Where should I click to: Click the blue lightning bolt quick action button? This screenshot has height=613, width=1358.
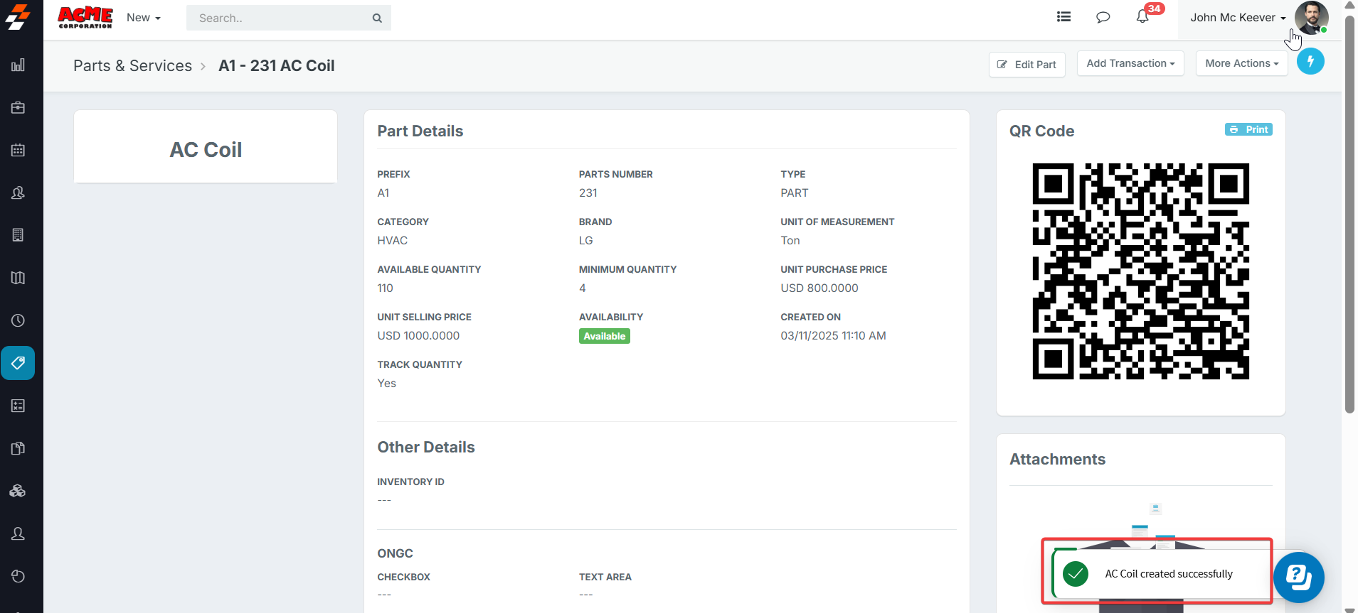(x=1310, y=62)
